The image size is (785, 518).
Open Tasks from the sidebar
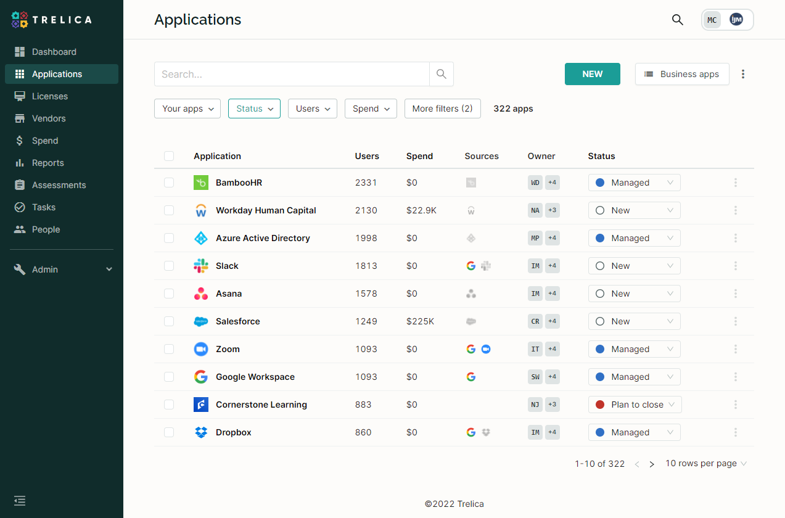click(x=62, y=207)
